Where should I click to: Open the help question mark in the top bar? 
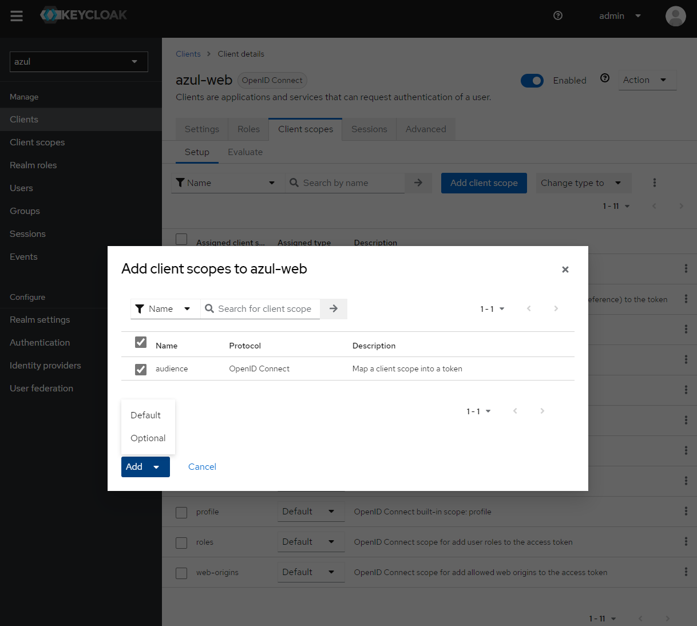(557, 15)
